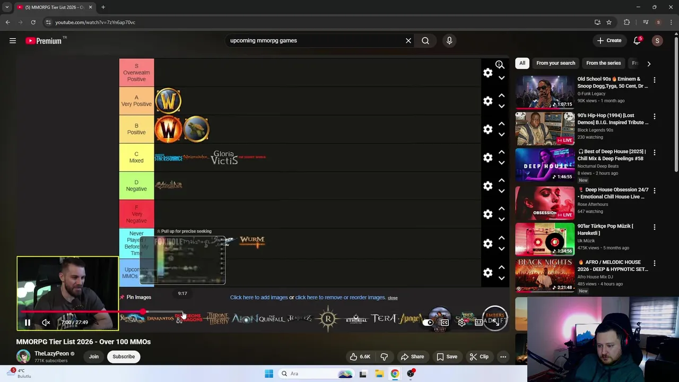679x382 pixels.
Task: Create a clip of the video
Action: pyautogui.click(x=479, y=357)
